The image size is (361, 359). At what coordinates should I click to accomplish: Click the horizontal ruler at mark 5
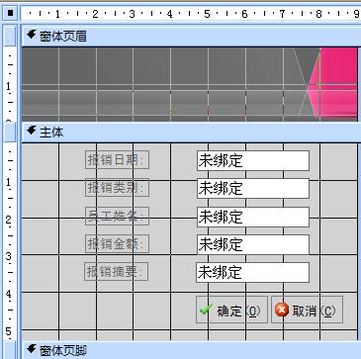(207, 14)
